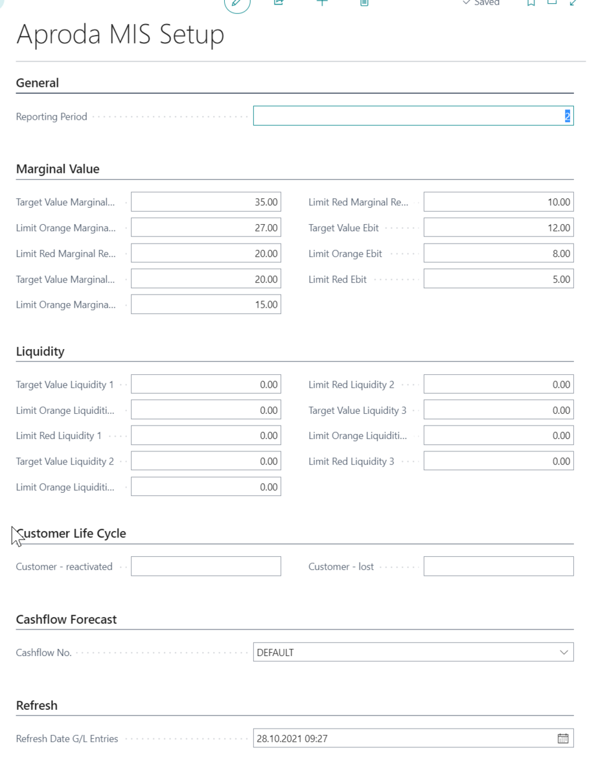Click the Cashflow Forecast section heading
The height and width of the screenshot is (781, 609).
pos(66,620)
